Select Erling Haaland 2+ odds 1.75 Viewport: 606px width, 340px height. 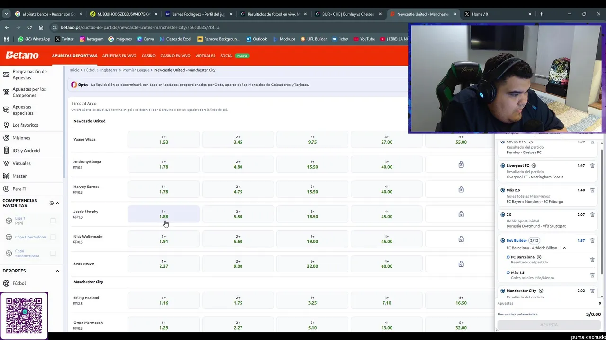(238, 300)
